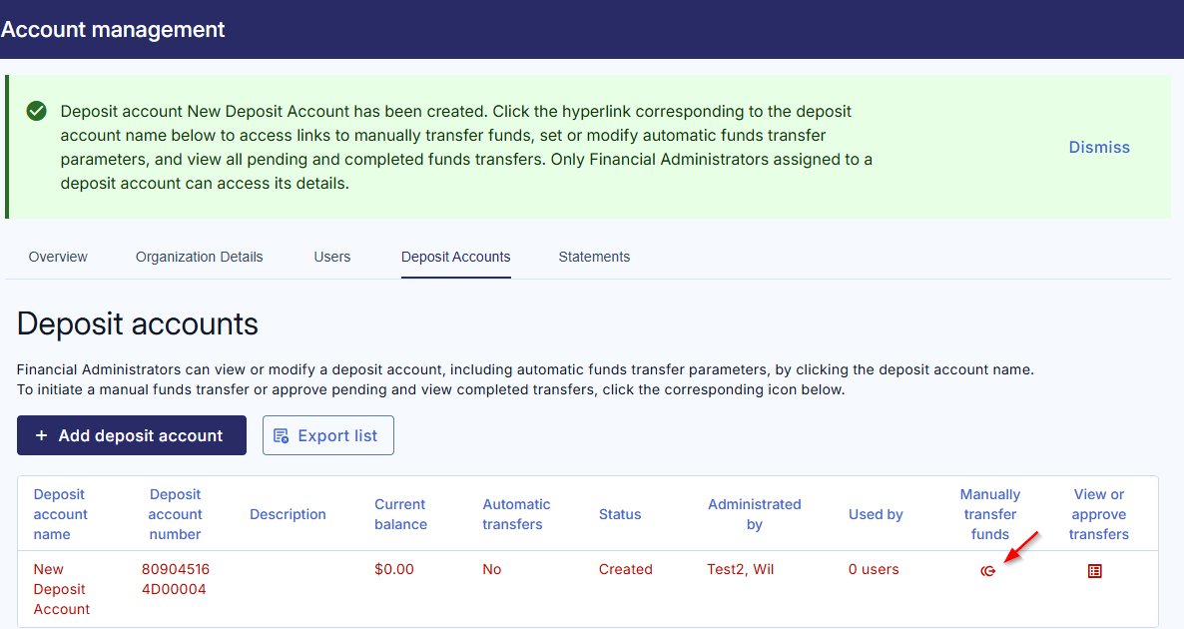This screenshot has width=1184, height=629.
Task: Click the green success checkmark icon
Action: (37, 111)
